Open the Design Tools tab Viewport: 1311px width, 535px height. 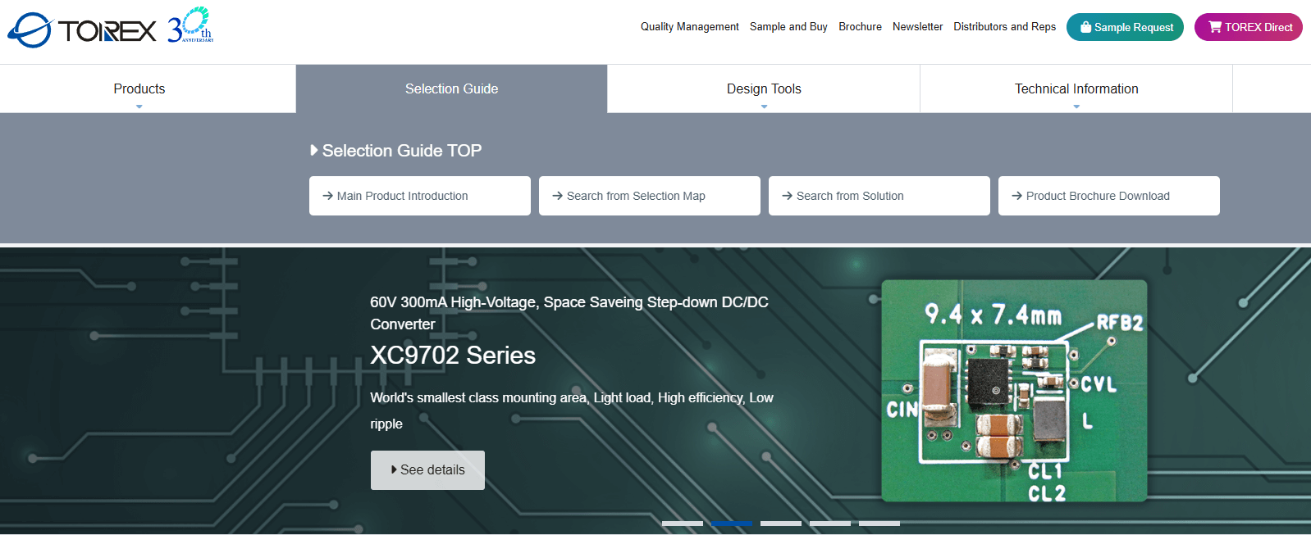[764, 88]
